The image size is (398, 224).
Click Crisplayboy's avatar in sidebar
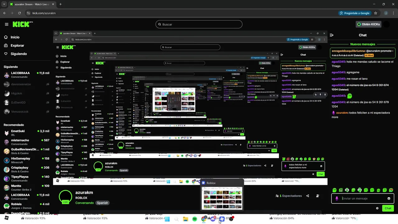click(7, 170)
